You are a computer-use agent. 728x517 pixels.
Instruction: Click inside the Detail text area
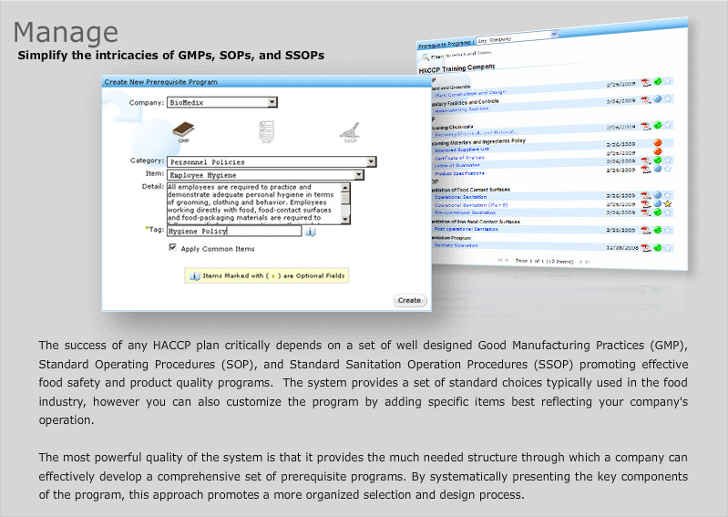pos(254,203)
